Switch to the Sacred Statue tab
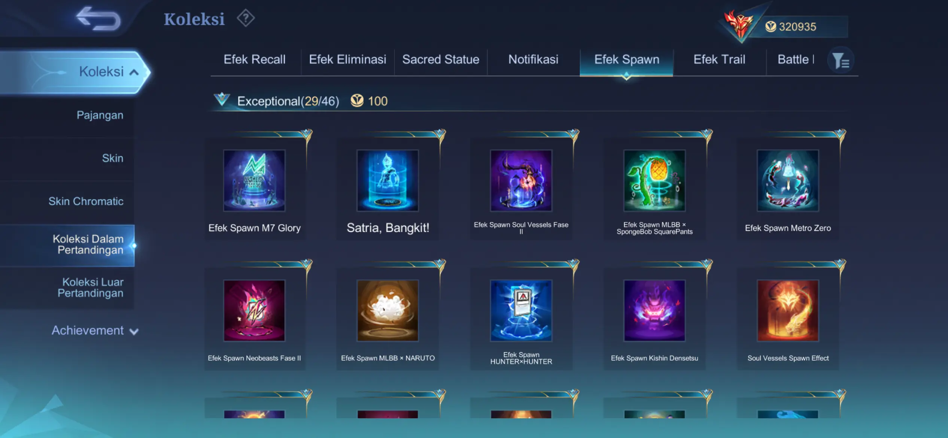Image resolution: width=948 pixels, height=438 pixels. click(441, 60)
